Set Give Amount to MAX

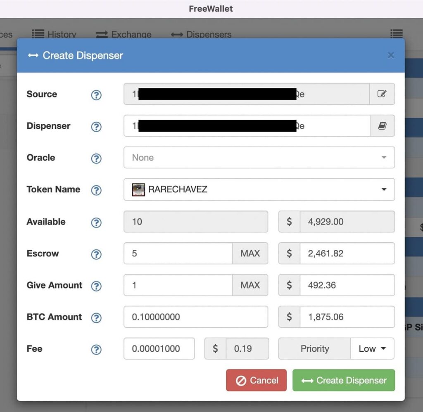point(250,285)
